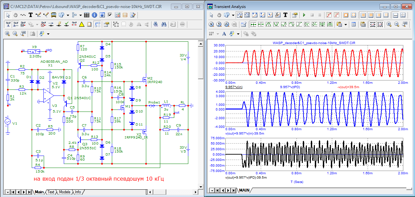Expand the dropdown beside the schematic tree icon
Image resolution: width=415 pixels, height=197 pixels.
(80, 15)
